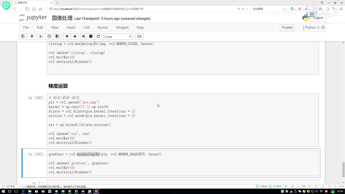Open the Cell menu
Screen dimensions: 345x194
coord(87,27)
